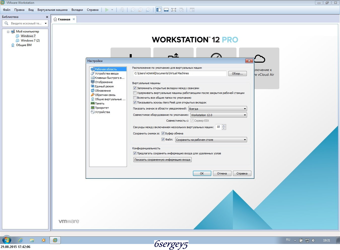Click the Take Snapshot clock icon
Viewport: 340px width, 250px height.
[x=133, y=10]
